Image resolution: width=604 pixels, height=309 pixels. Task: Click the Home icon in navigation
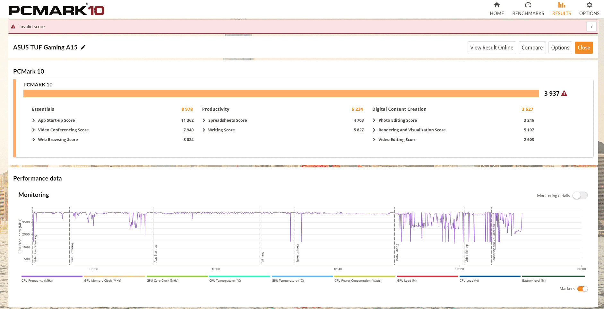(496, 5)
